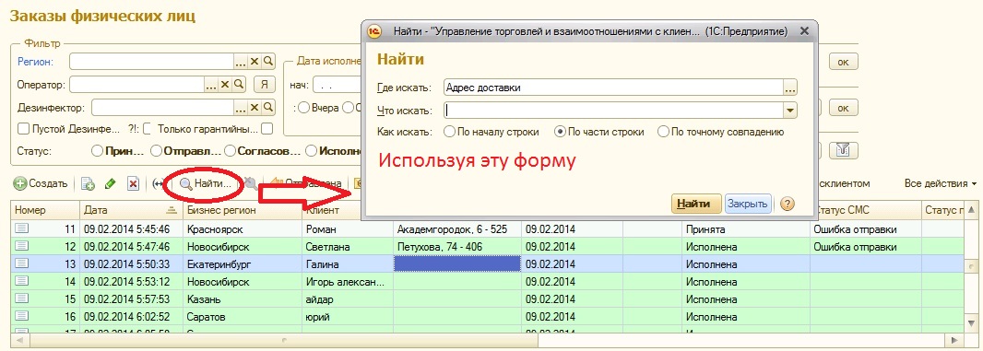This screenshot has width=983, height=351.
Task: Clear the Регион field with X icon
Action: [x=255, y=62]
